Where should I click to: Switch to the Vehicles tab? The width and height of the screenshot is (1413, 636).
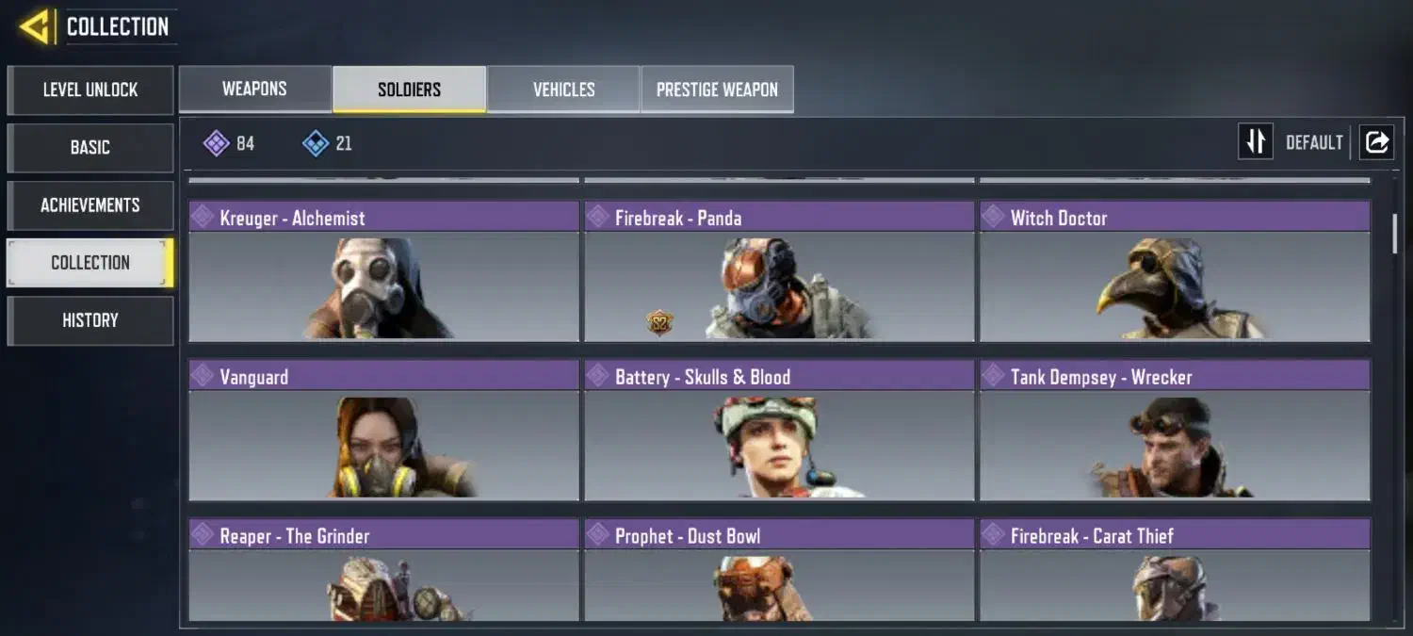pyautogui.click(x=563, y=90)
